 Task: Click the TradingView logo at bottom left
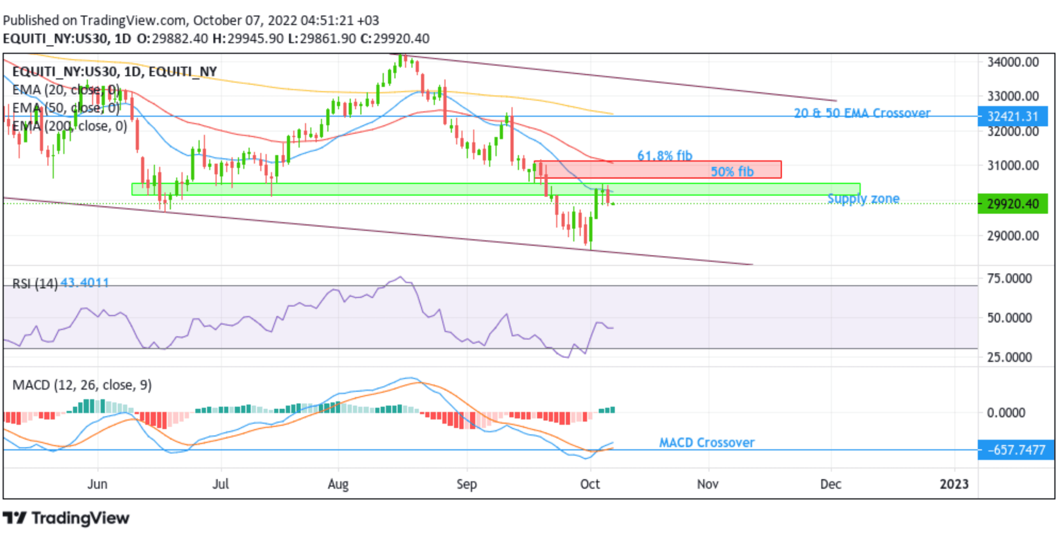click(x=66, y=518)
